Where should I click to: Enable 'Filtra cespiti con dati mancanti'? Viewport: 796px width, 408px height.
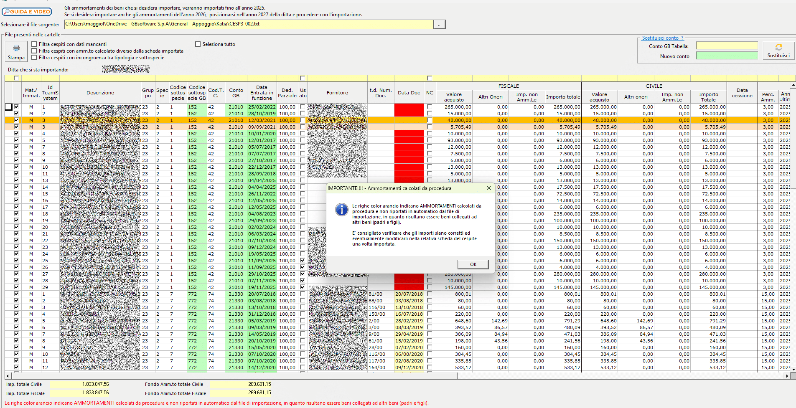click(34, 44)
